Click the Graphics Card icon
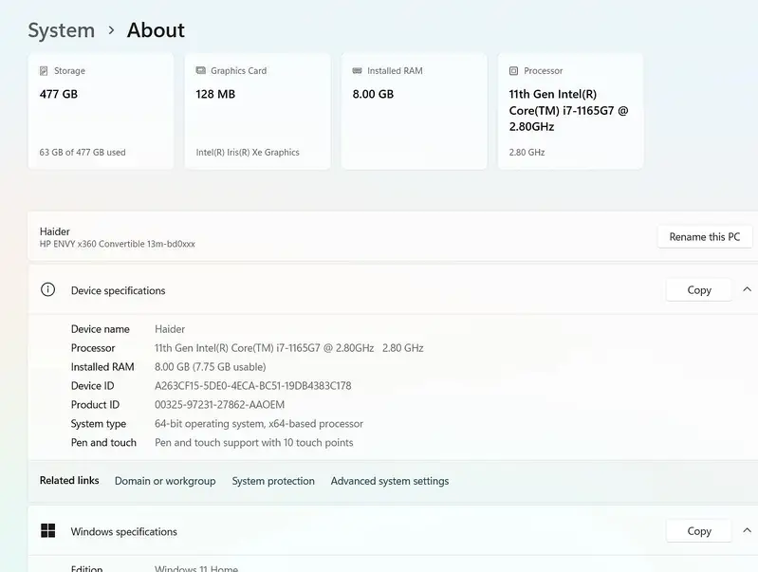Image resolution: width=758 pixels, height=572 pixels. point(200,71)
